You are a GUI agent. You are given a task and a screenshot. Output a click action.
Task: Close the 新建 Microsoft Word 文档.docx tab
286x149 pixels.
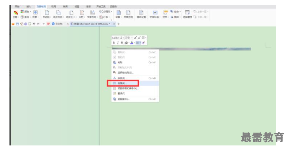[114, 24]
